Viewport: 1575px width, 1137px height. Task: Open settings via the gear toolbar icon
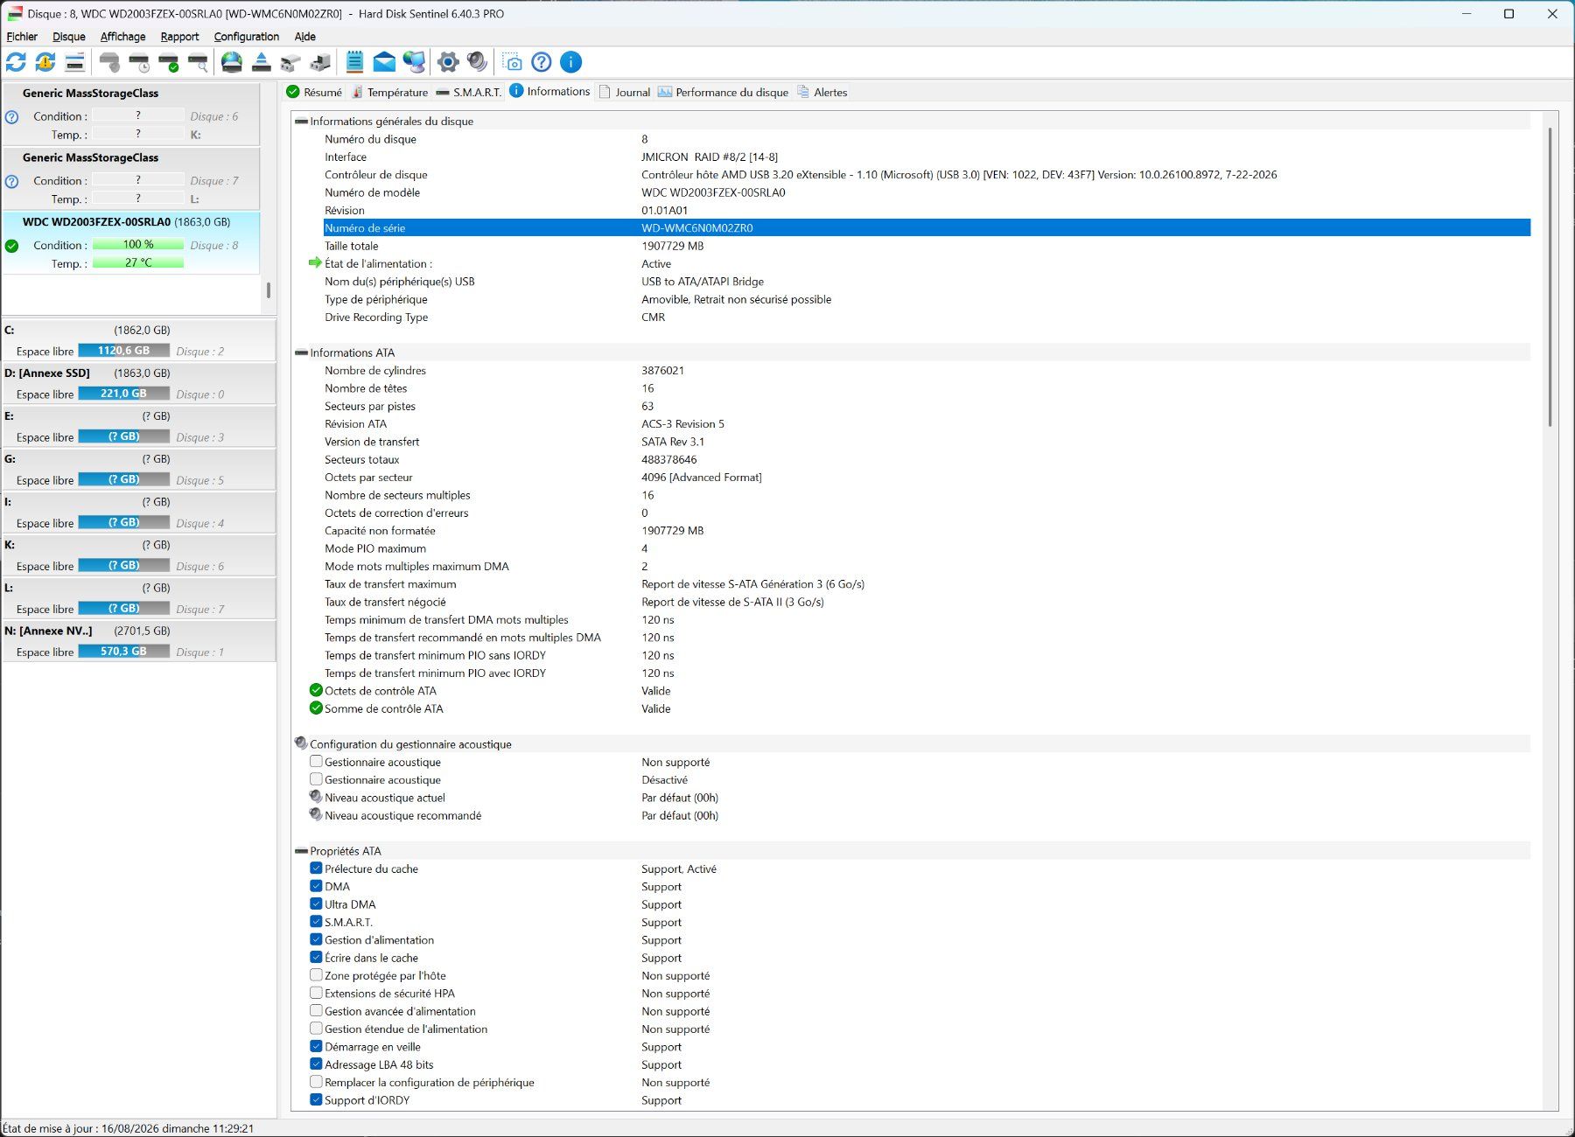pyautogui.click(x=448, y=62)
